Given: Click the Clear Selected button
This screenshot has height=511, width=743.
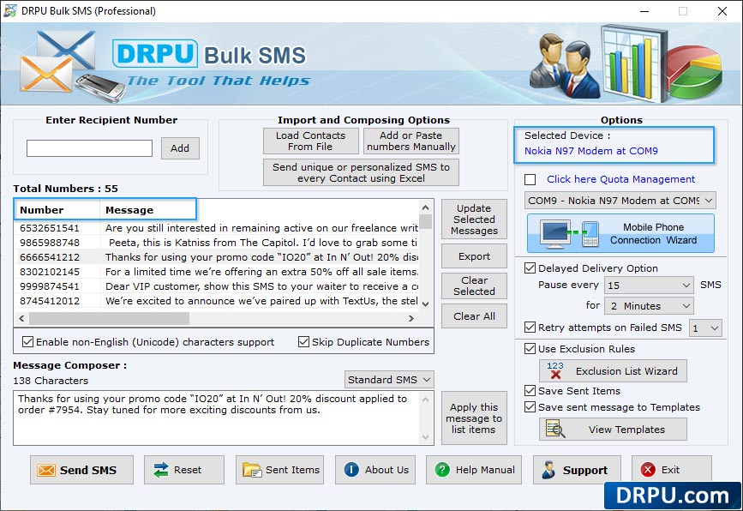Looking at the screenshot, I should (x=474, y=286).
